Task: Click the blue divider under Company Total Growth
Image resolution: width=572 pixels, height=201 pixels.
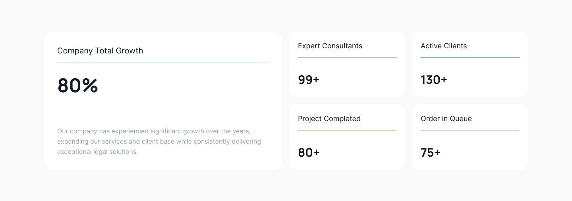Action: click(163, 63)
